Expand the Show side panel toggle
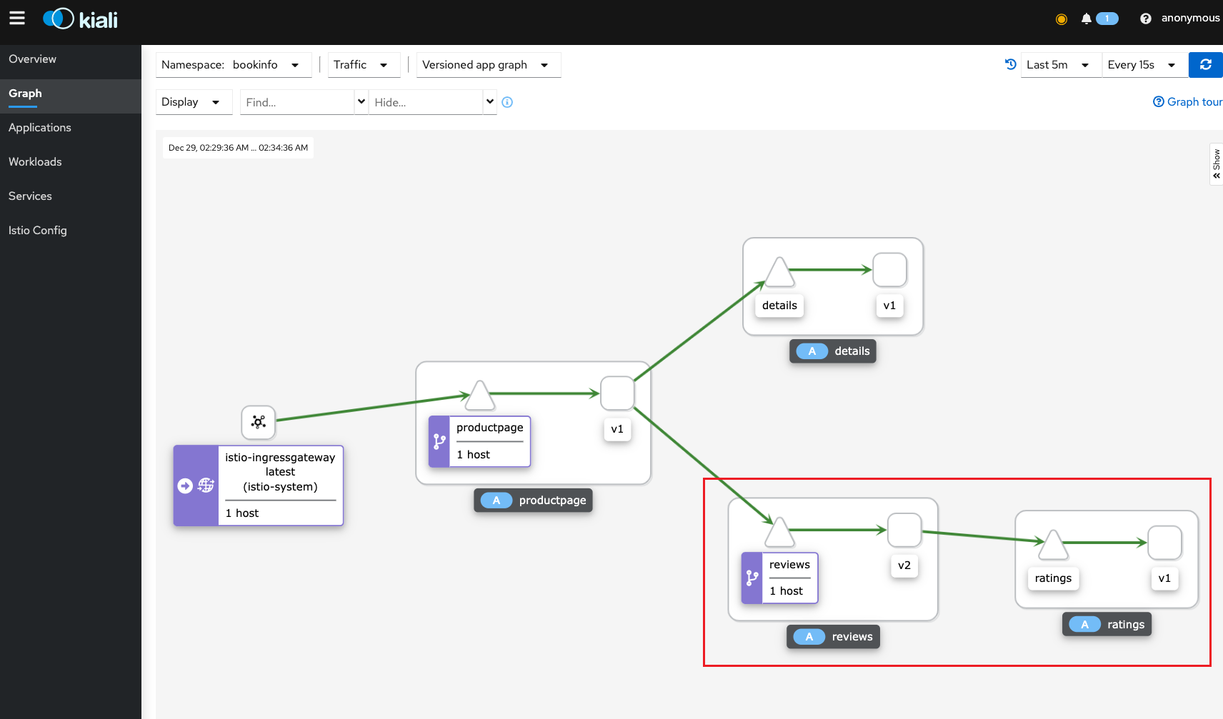 coord(1216,164)
